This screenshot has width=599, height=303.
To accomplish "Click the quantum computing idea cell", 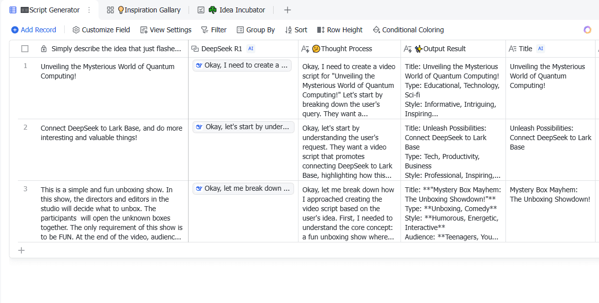I will point(112,88).
